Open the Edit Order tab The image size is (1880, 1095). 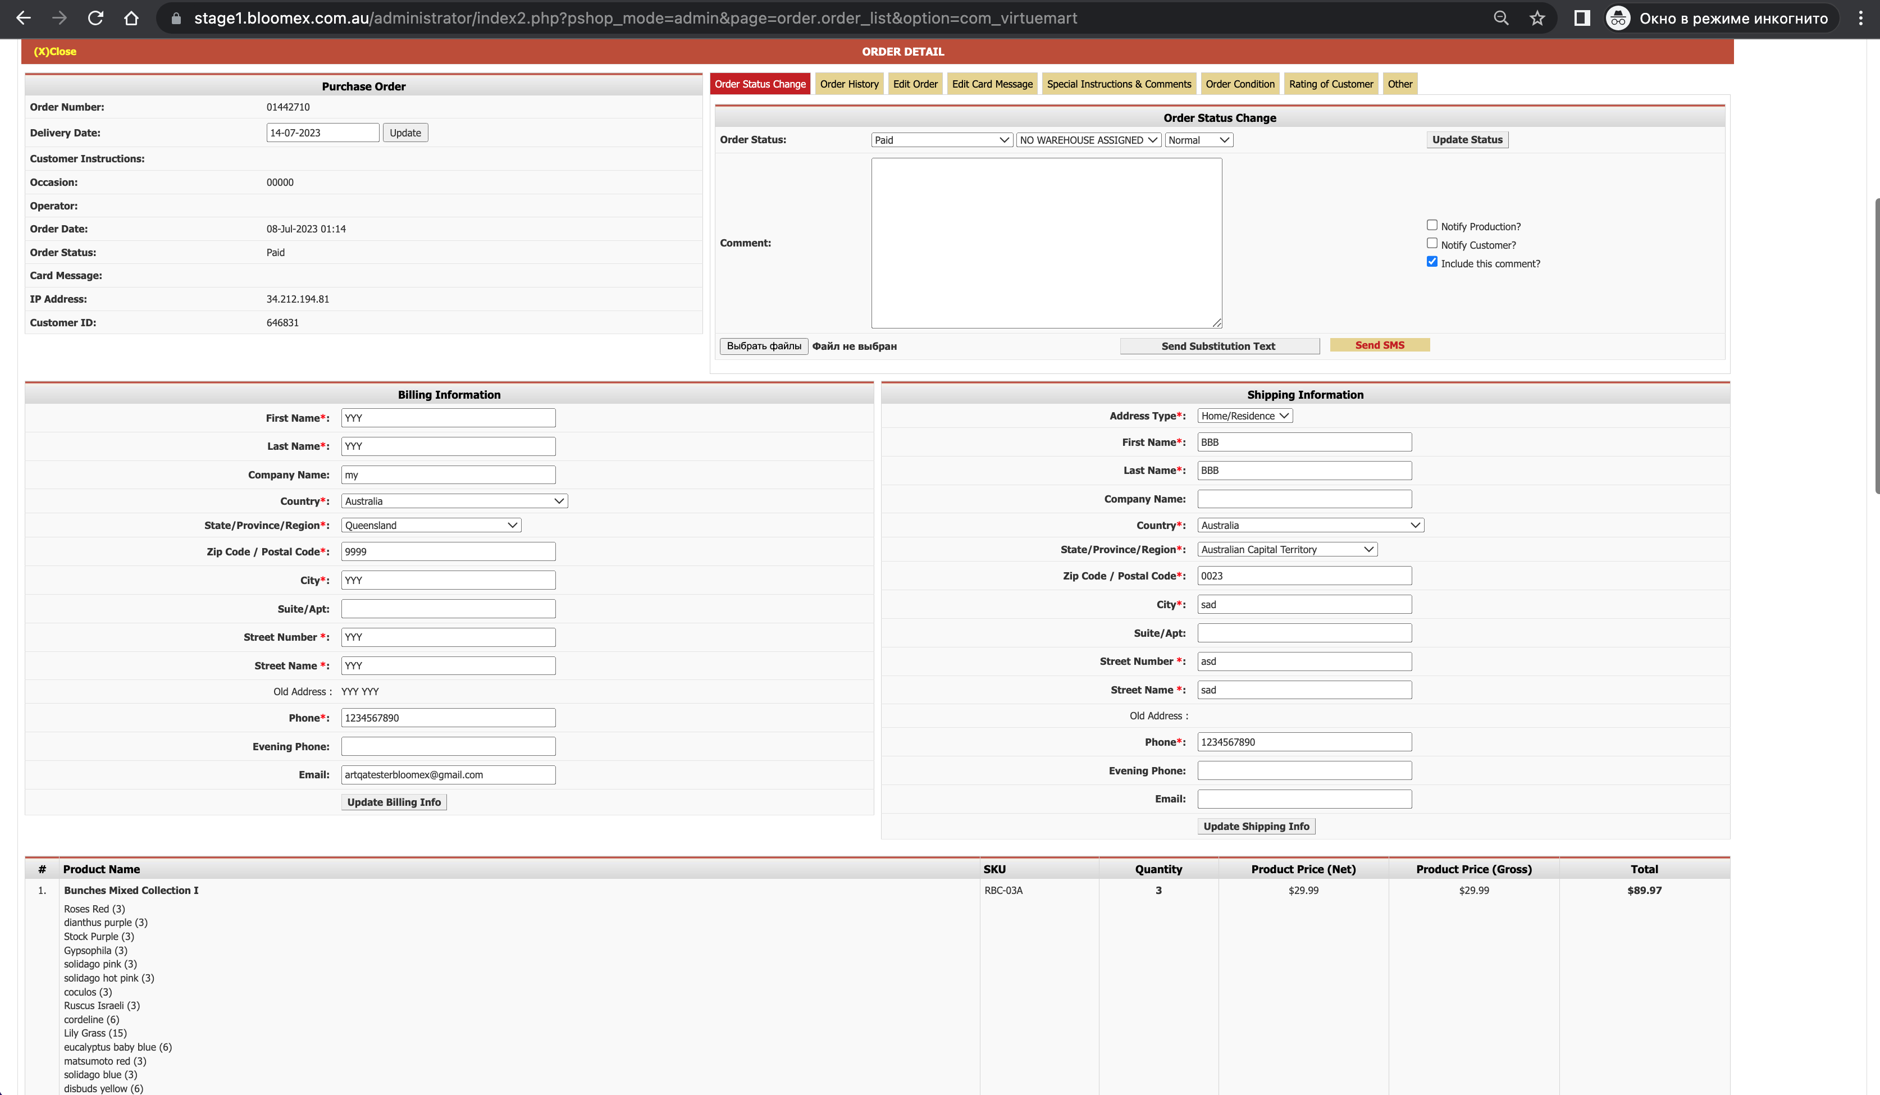tap(915, 84)
